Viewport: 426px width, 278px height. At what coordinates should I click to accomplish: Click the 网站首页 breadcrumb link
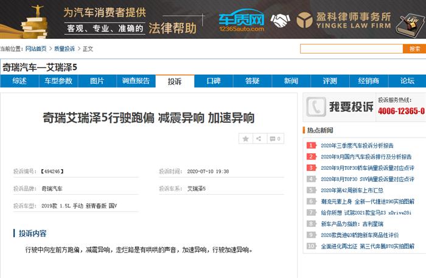click(36, 49)
